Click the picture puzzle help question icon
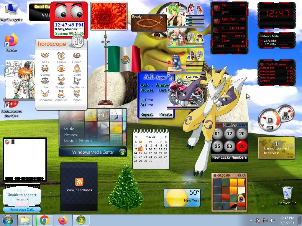Viewport: 302px width, 226px height. click(239, 175)
